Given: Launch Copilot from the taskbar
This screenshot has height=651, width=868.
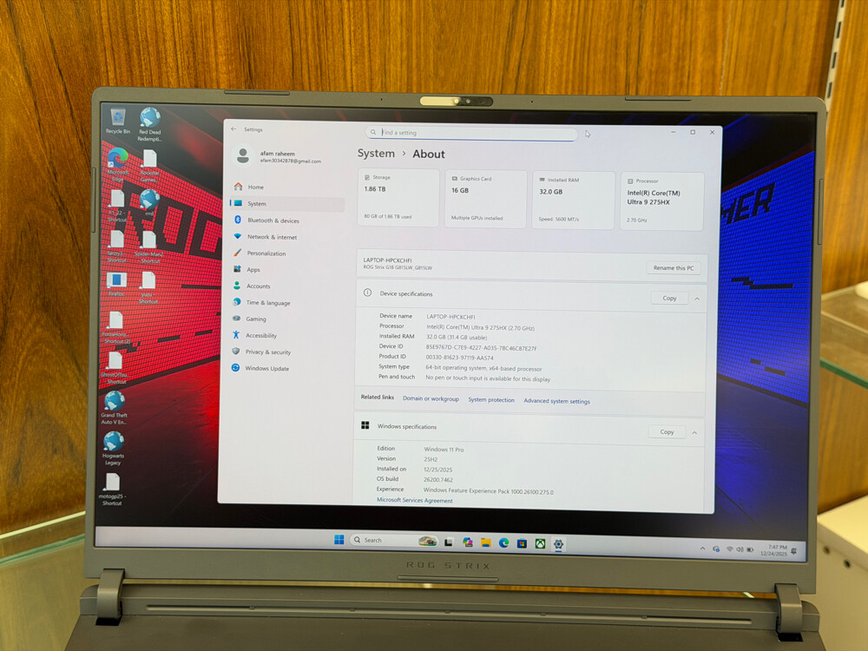Looking at the screenshot, I should coord(467,543).
